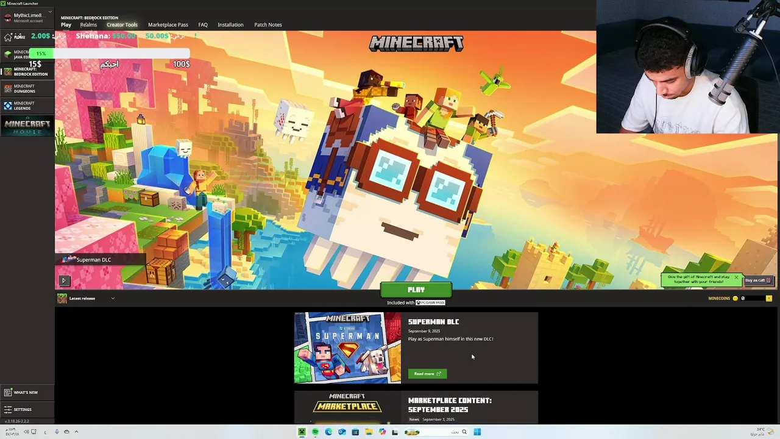
Task: Open Microsoft Store from the taskbar
Action: click(x=355, y=432)
